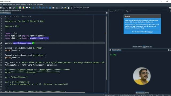Click the editor horizontal scrollbar

click(x=42, y=93)
